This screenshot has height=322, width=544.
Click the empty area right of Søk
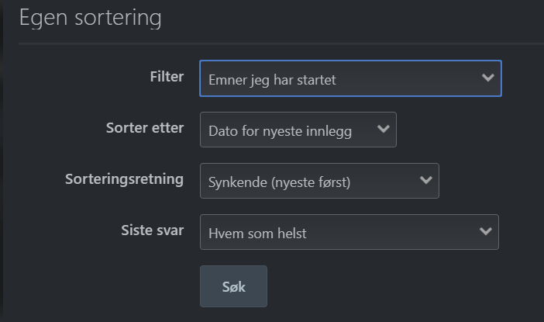point(387,286)
